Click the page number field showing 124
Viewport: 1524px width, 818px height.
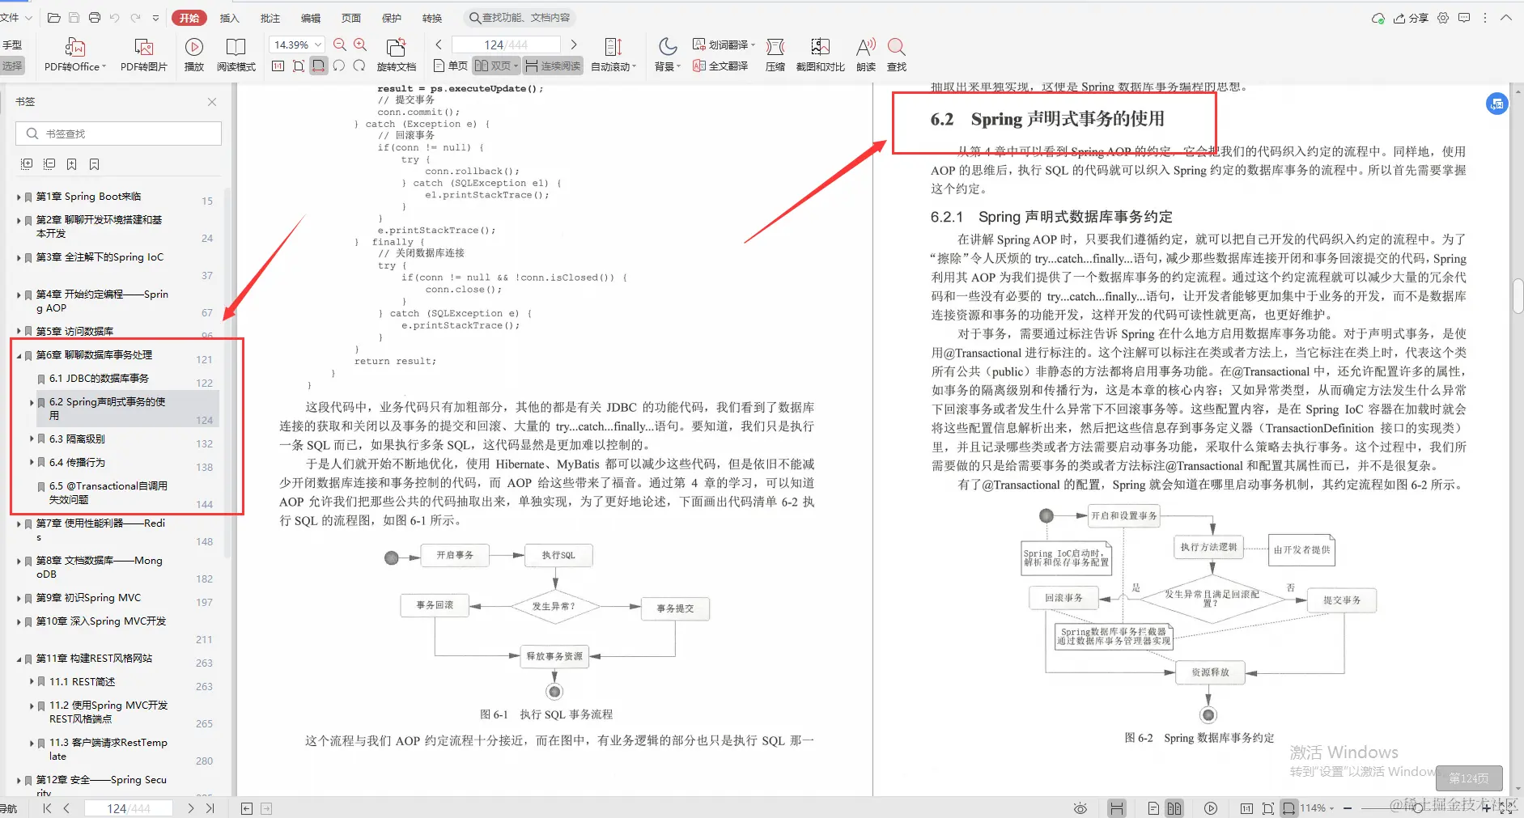click(x=505, y=45)
